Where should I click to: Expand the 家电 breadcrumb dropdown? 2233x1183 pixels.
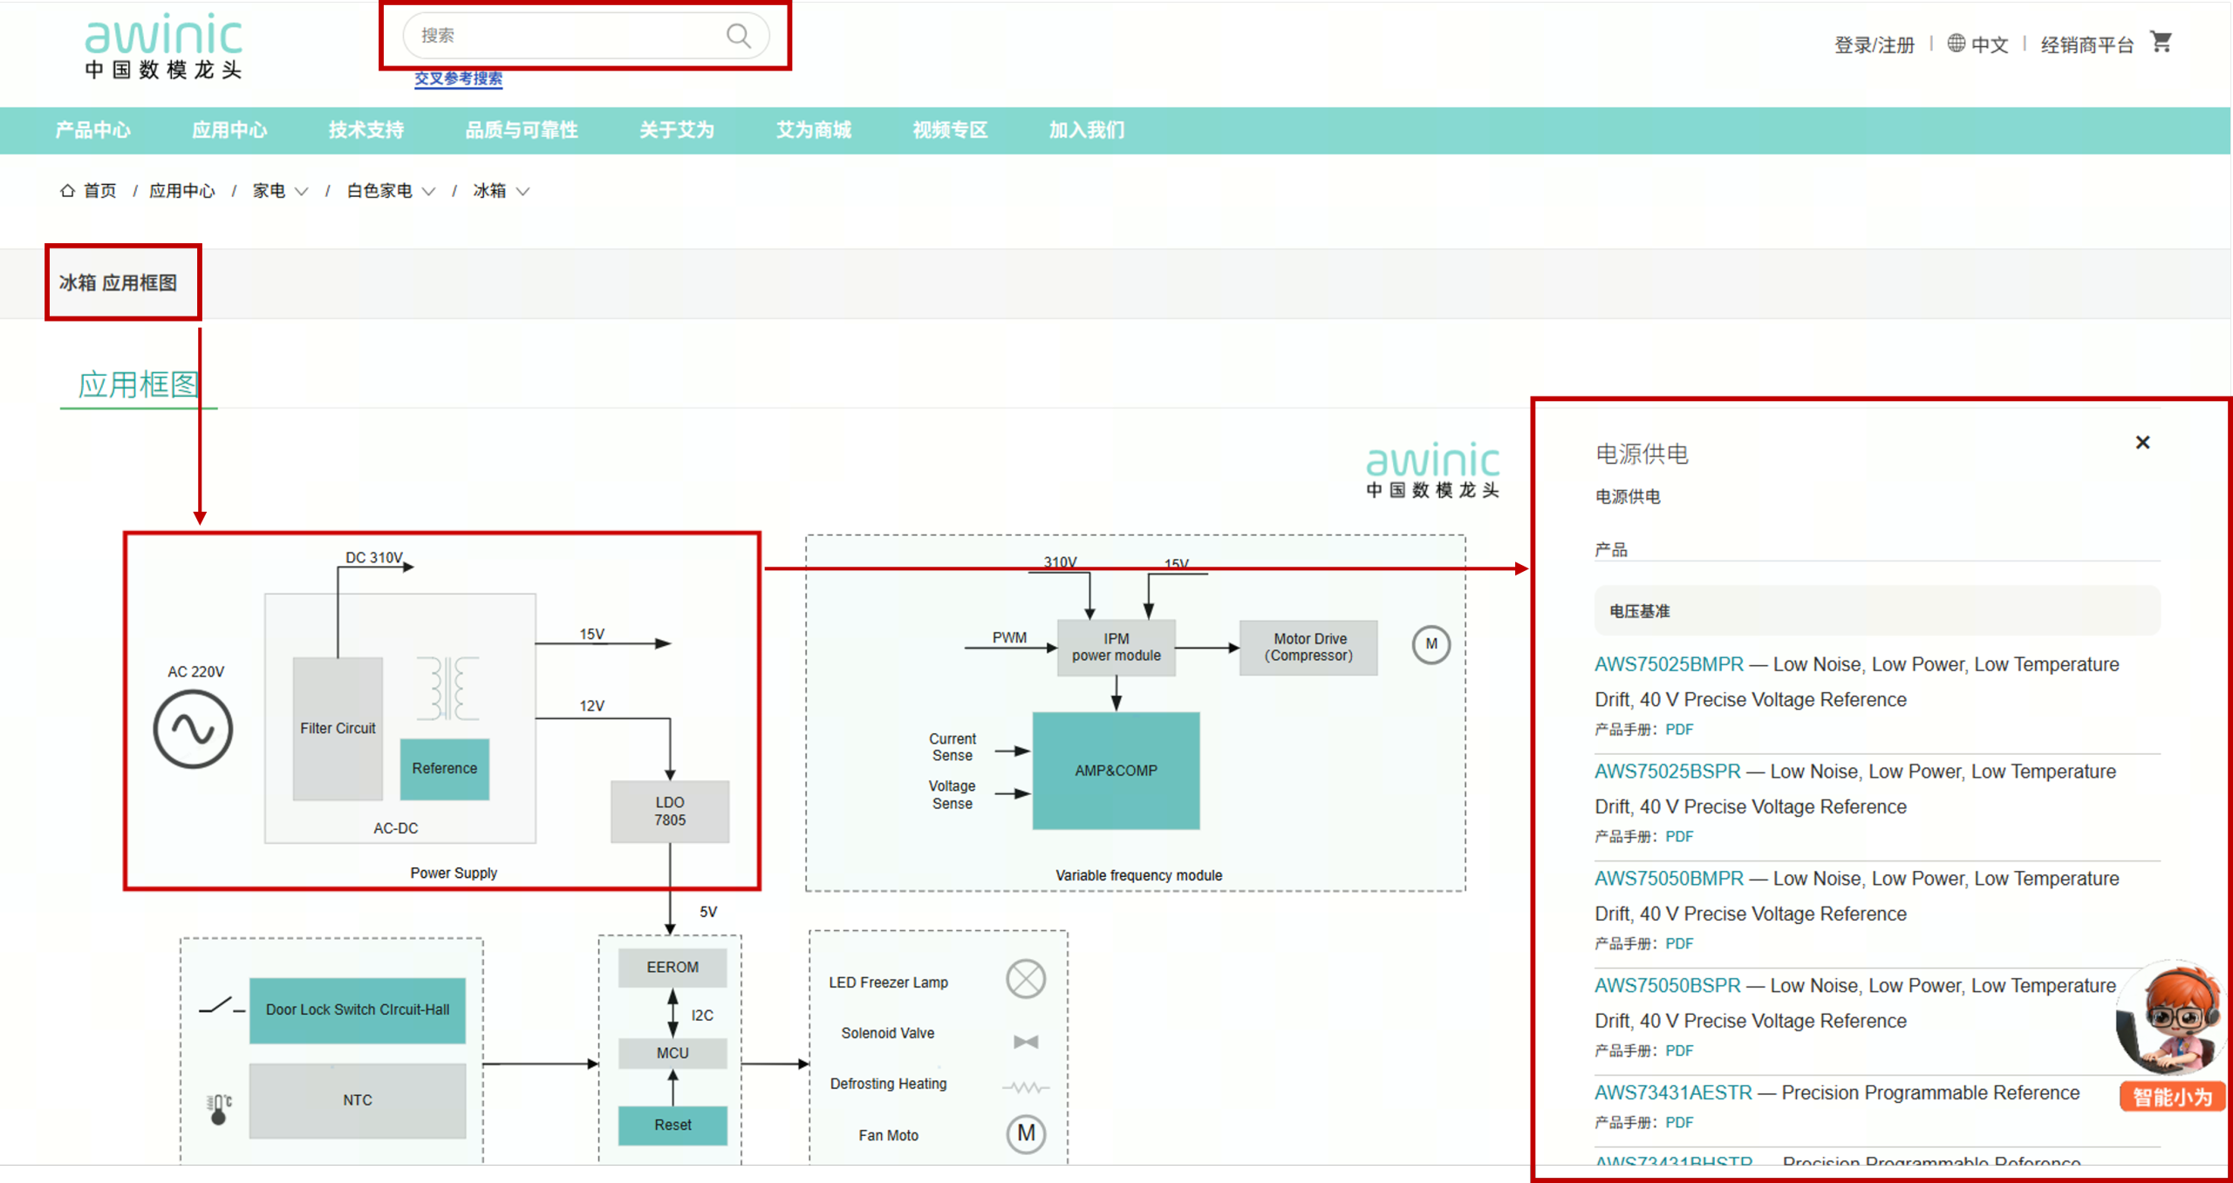click(x=301, y=191)
